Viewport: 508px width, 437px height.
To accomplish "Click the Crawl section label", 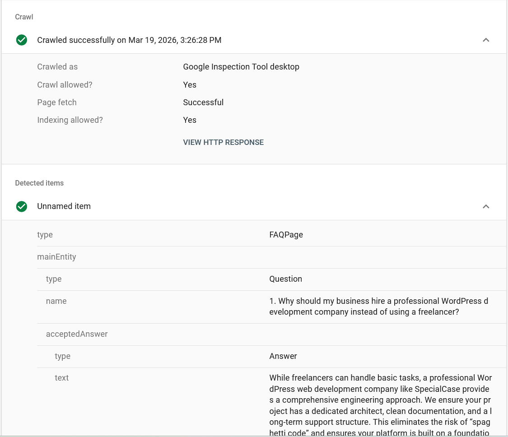I will 24,17.
